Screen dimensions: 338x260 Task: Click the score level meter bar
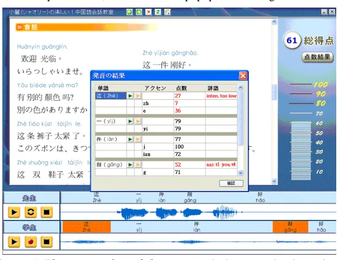coord(301,151)
